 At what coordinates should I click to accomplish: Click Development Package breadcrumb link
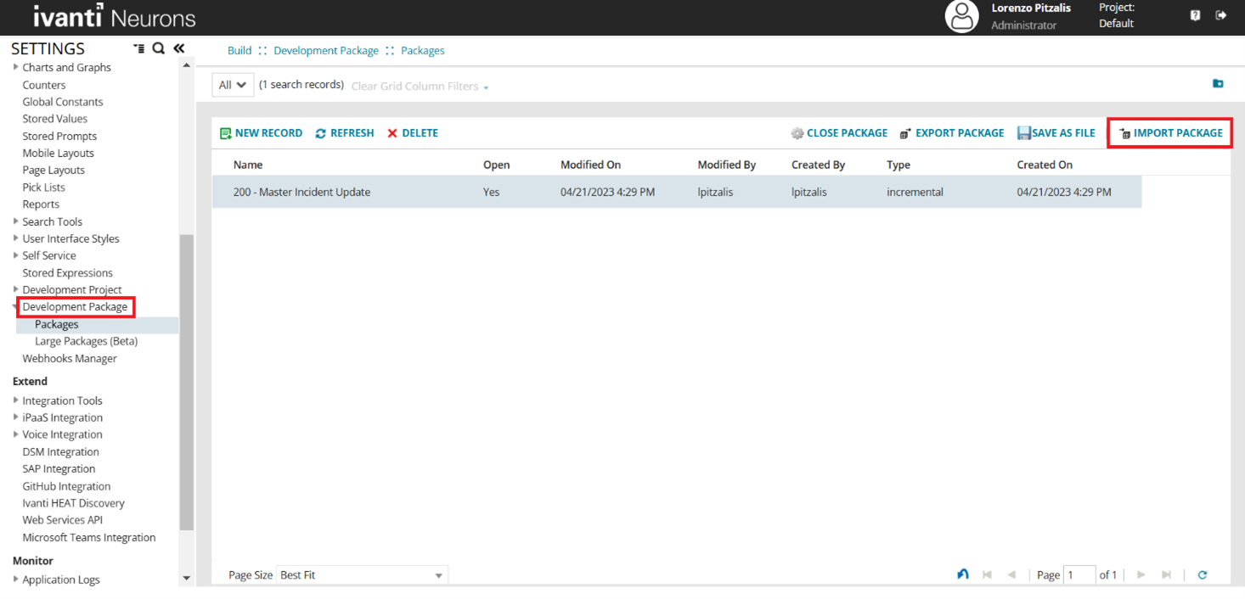click(x=326, y=51)
